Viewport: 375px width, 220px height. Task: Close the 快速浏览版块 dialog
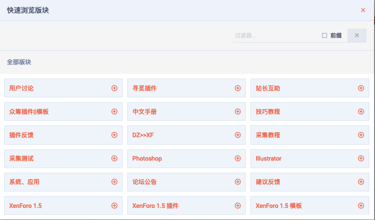pos(363,10)
